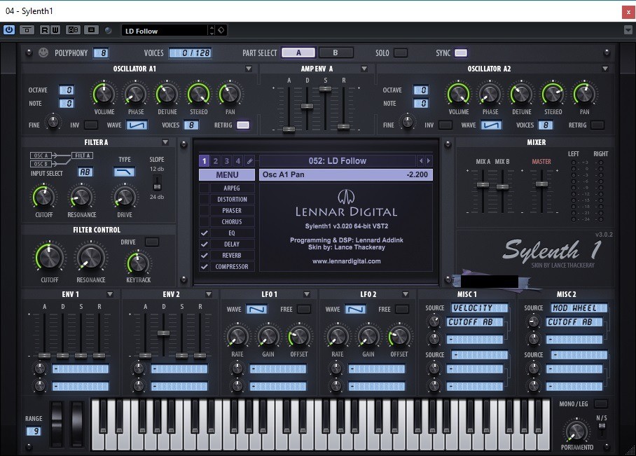This screenshot has height=456, width=636.
Task: Click Filter Control Keytrack knob
Action: pos(138,263)
